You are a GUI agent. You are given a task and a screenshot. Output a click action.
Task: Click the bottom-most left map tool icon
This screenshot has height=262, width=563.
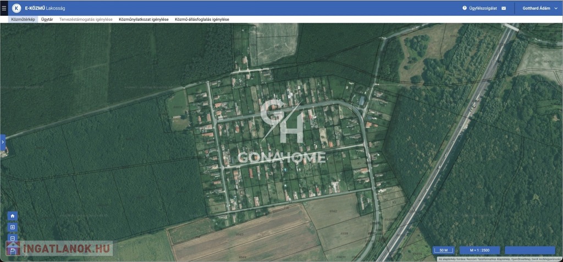tap(13, 250)
